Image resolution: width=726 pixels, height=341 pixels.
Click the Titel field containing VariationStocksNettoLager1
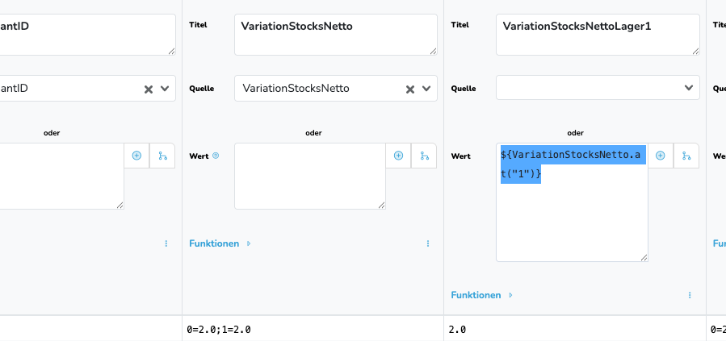[596, 35]
